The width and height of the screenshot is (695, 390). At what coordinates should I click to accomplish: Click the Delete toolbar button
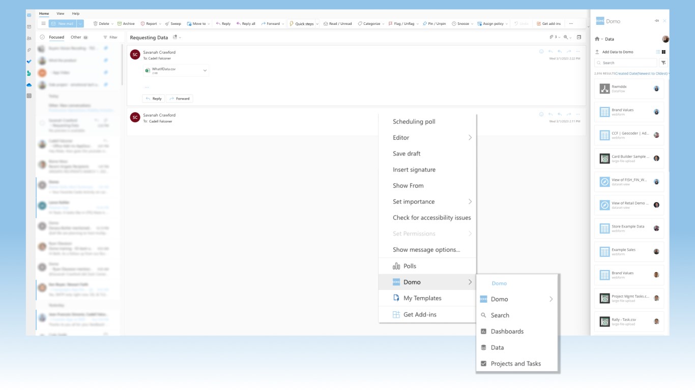point(101,23)
